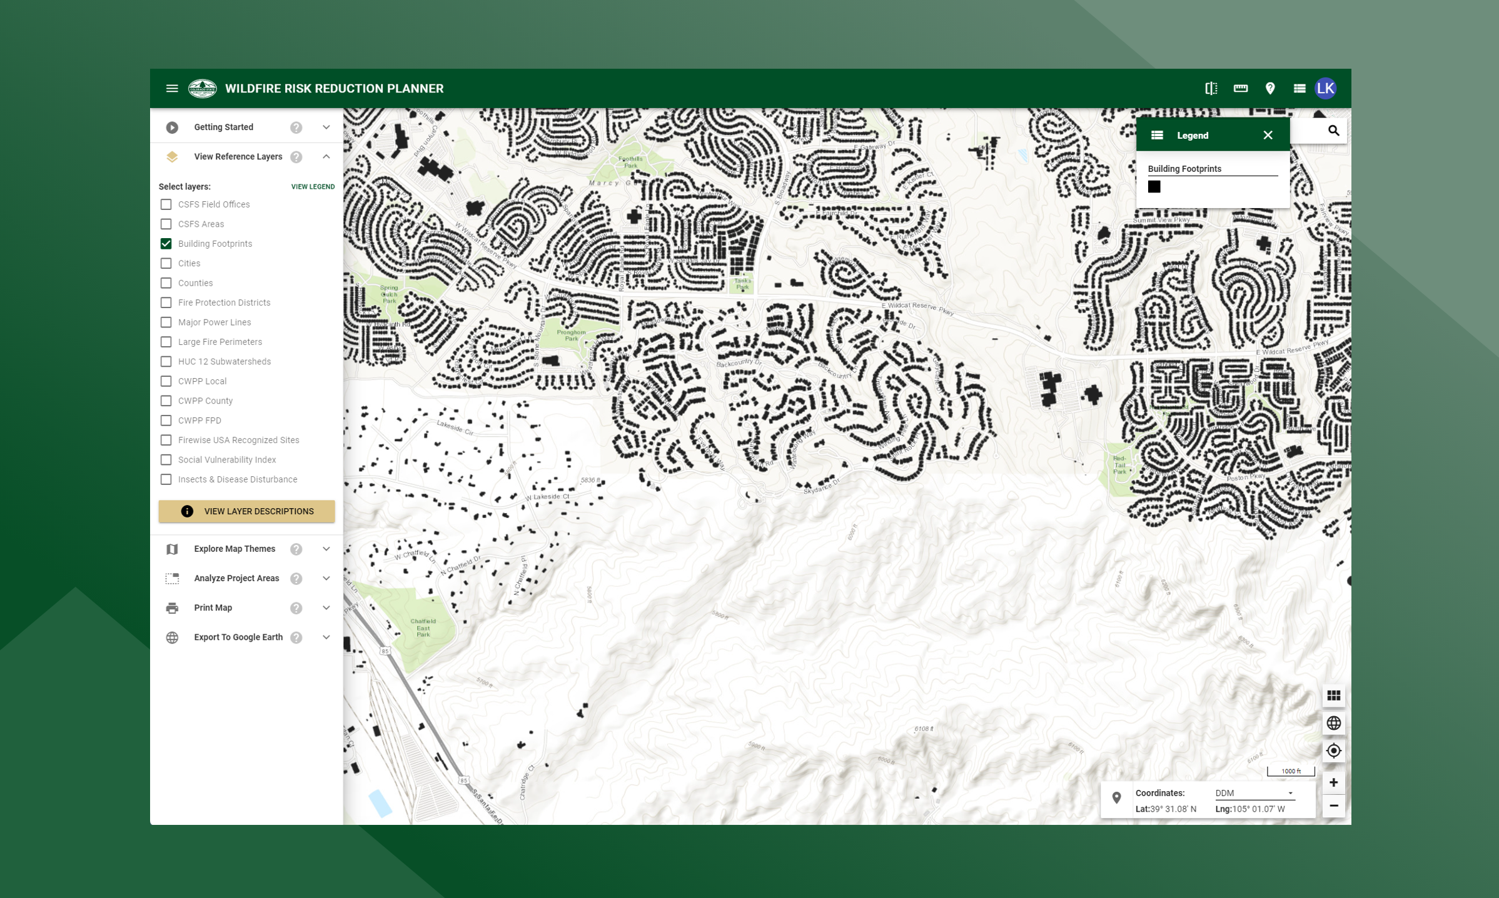Expand the Getting Started chevron

coord(326,127)
